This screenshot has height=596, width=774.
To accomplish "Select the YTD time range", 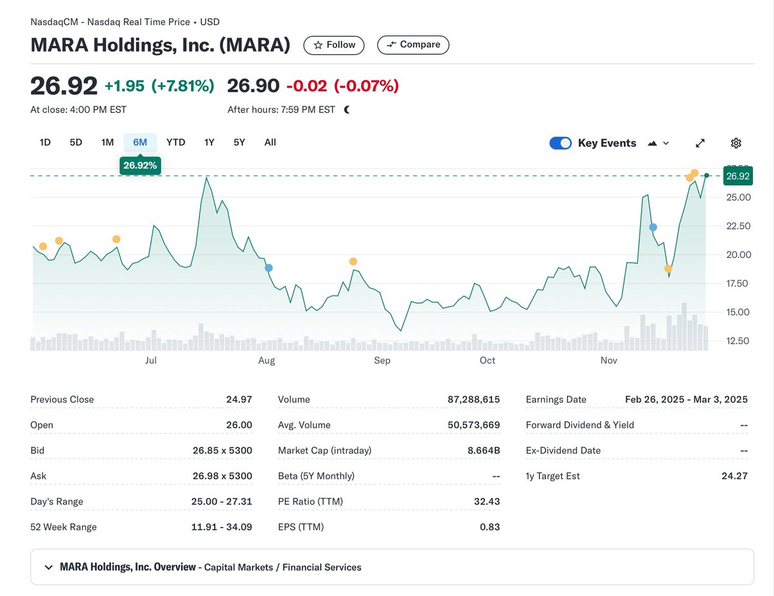I will point(175,142).
